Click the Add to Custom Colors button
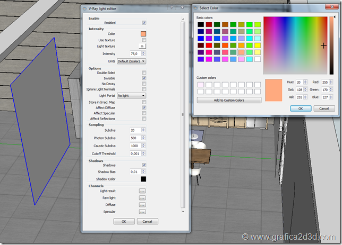Viewport: 342px width, 245px height. (229, 100)
